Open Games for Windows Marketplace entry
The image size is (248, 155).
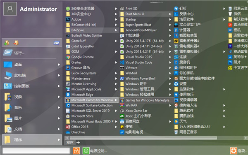tap(146, 100)
